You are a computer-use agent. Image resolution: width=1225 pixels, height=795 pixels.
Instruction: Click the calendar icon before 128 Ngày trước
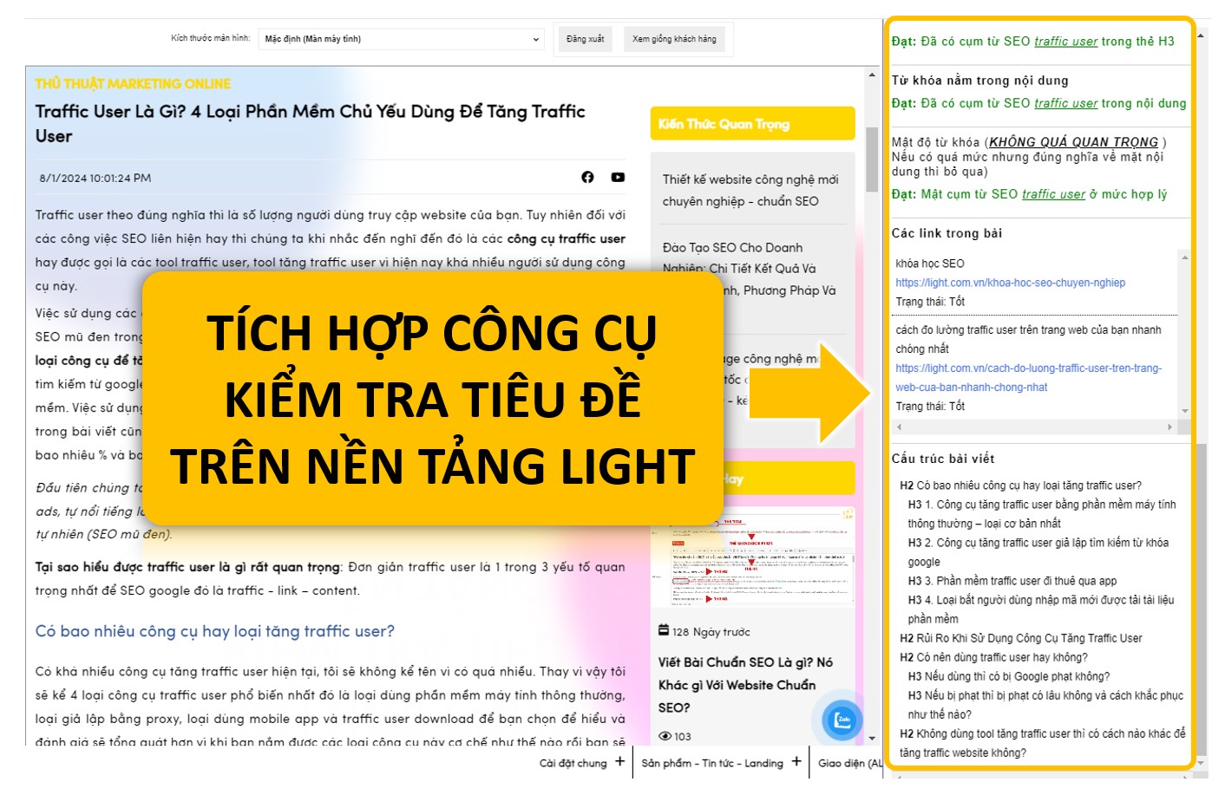(x=664, y=630)
